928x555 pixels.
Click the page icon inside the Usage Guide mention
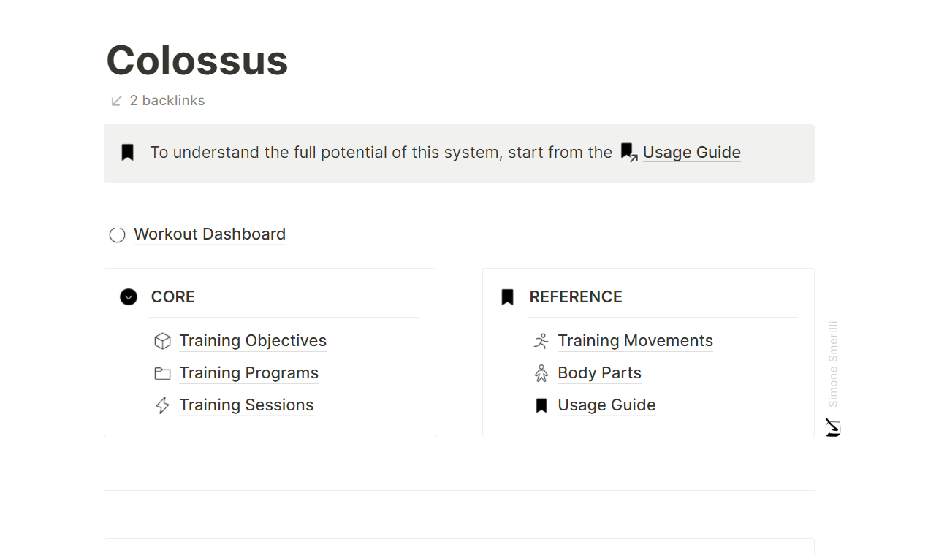(x=627, y=152)
